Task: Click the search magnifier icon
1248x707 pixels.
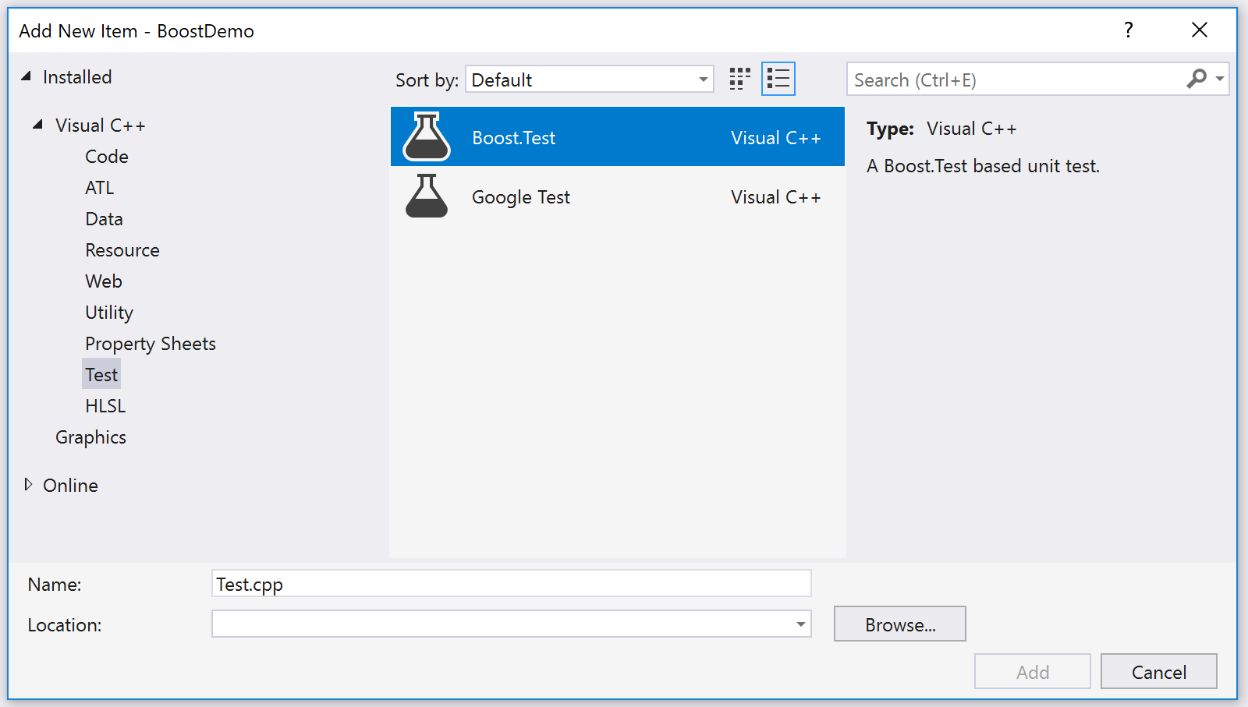Action: (1197, 79)
